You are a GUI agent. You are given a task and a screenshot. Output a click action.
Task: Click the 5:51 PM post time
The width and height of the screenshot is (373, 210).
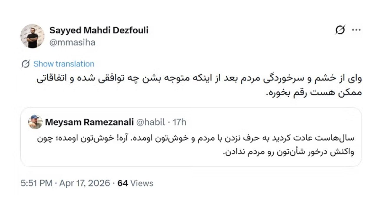coord(36,183)
